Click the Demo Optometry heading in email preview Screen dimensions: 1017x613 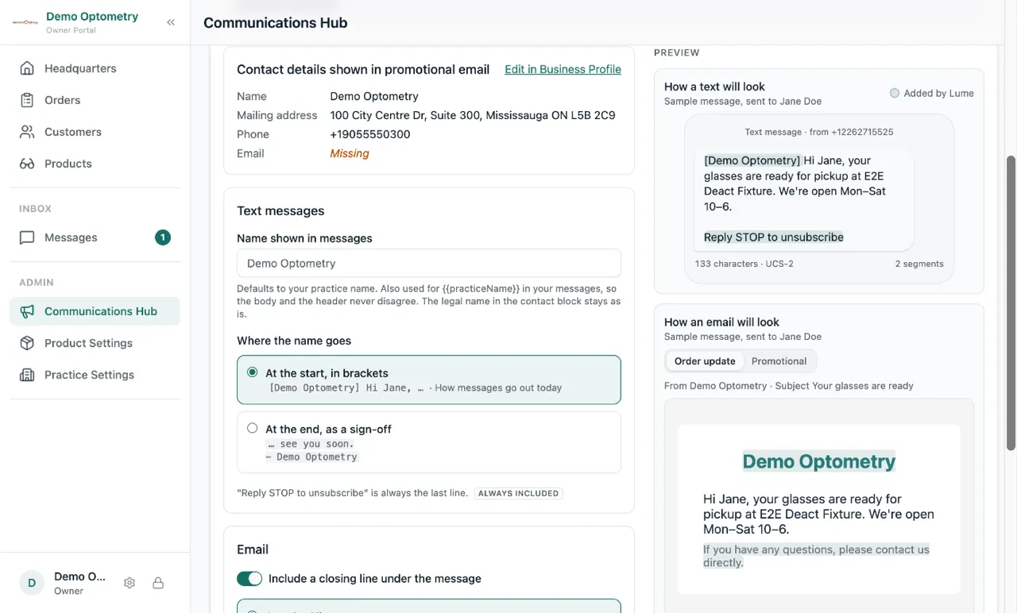pyautogui.click(x=819, y=461)
